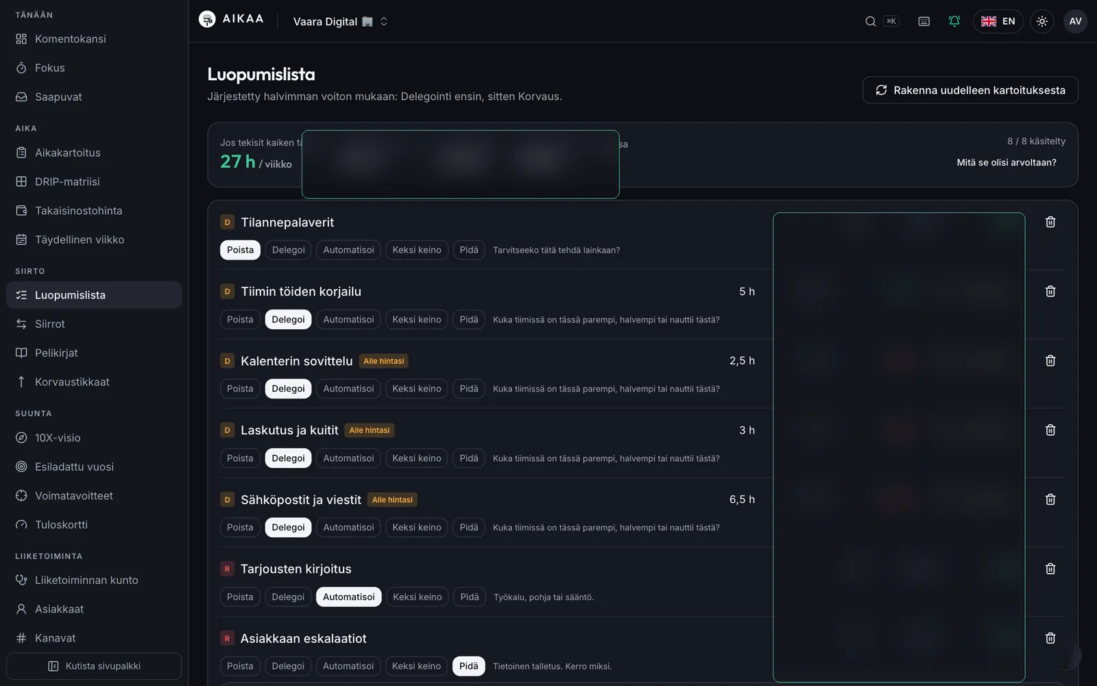1097x686 pixels.
Task: Open Liiketoiminnan kunto page
Action: point(94,580)
